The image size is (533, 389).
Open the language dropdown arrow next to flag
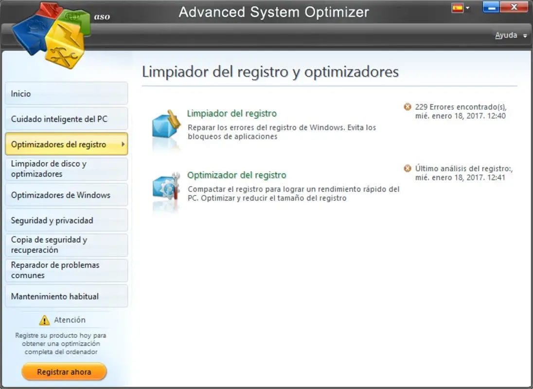(468, 8)
